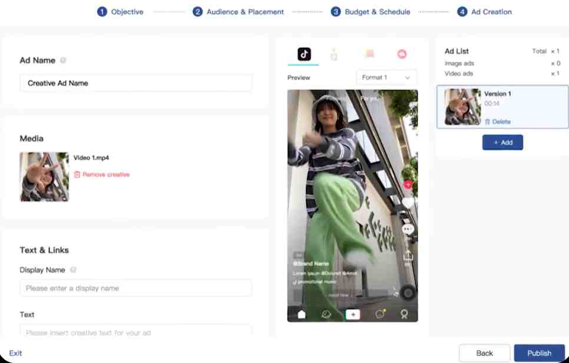
Task: Click the Display Name info help icon
Action: [73, 270]
